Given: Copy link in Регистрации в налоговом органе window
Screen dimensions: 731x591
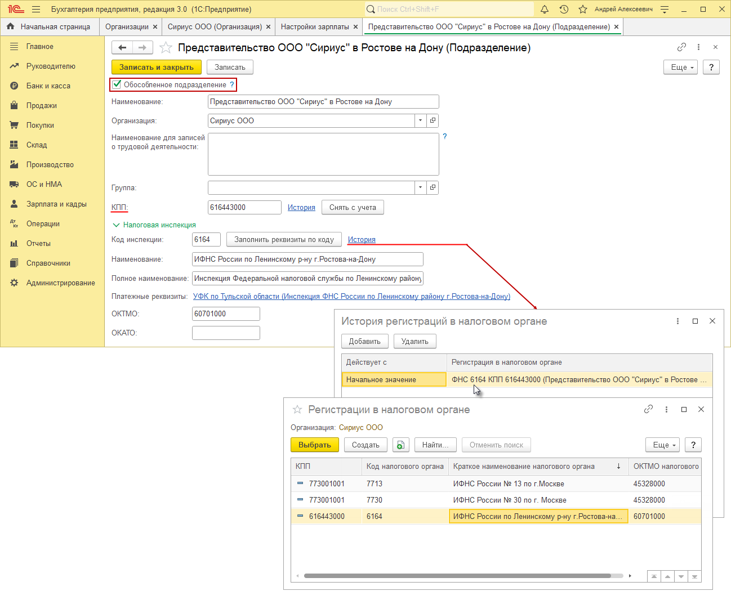Looking at the screenshot, I should click(648, 409).
